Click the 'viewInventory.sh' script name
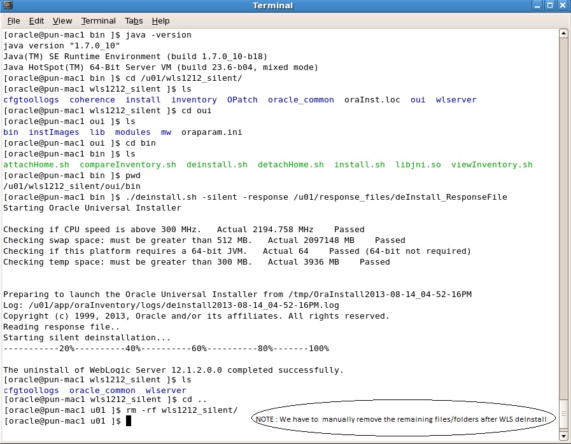 [492, 165]
